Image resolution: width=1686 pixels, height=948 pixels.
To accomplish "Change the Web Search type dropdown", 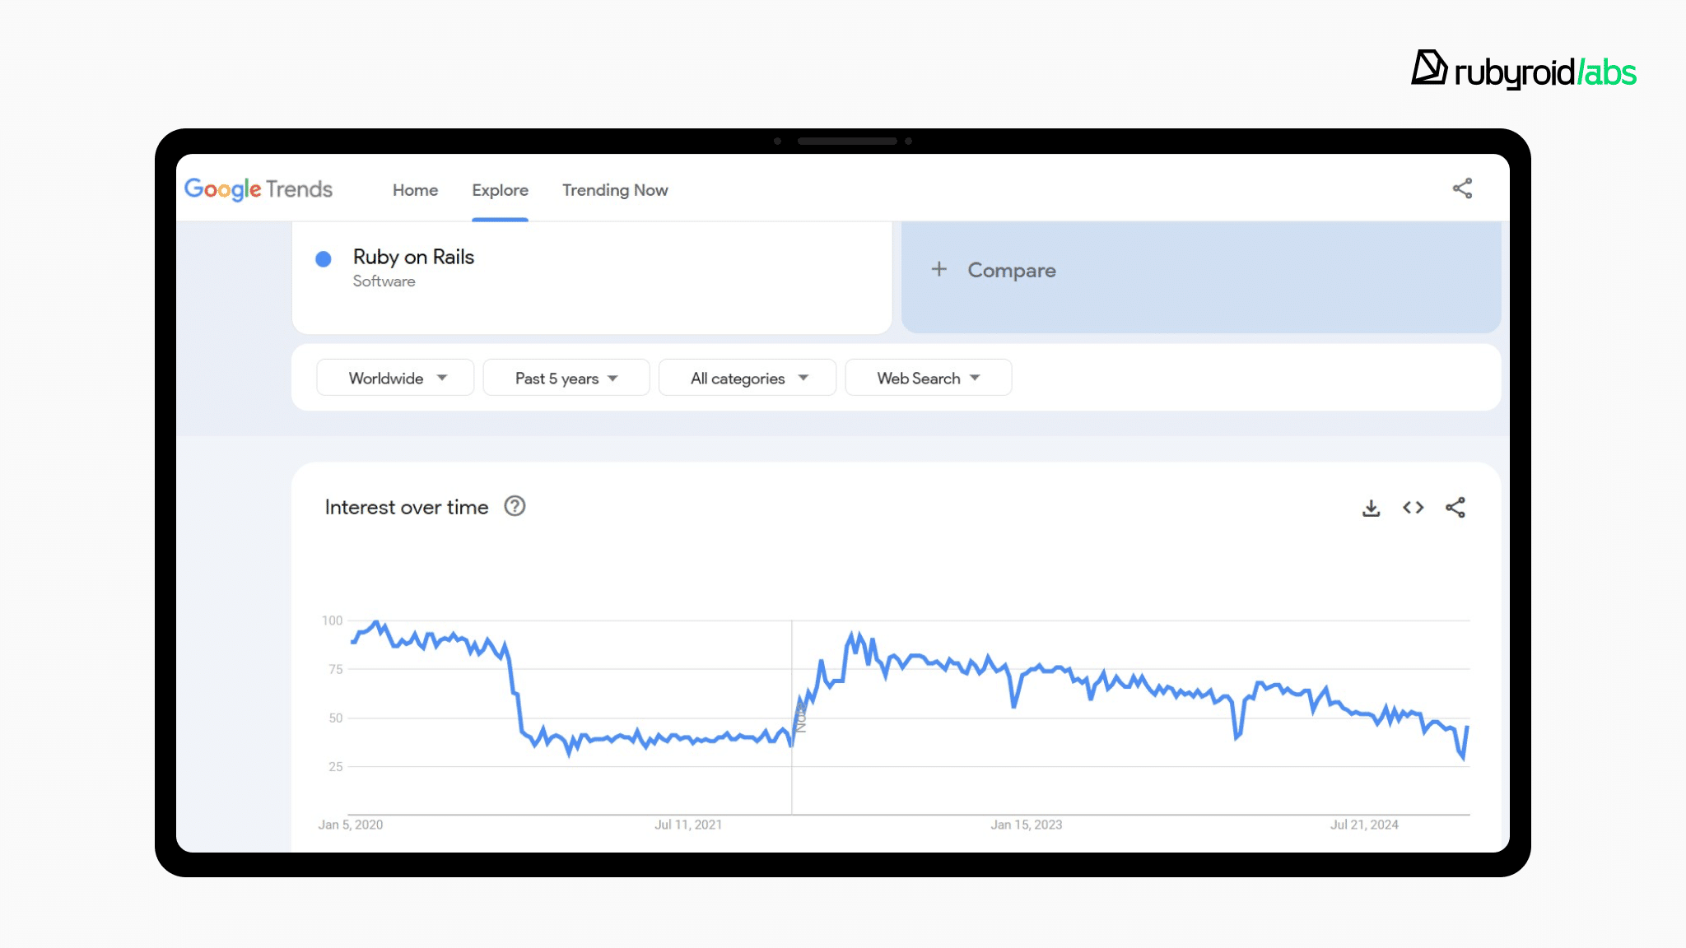I will (x=928, y=378).
